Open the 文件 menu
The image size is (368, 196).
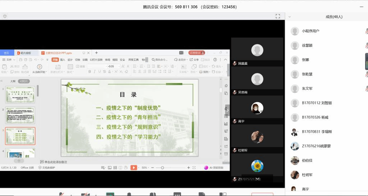point(9,60)
